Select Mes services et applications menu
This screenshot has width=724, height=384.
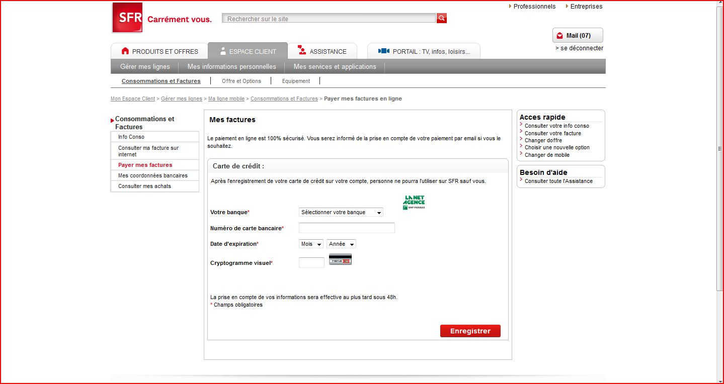(x=335, y=66)
